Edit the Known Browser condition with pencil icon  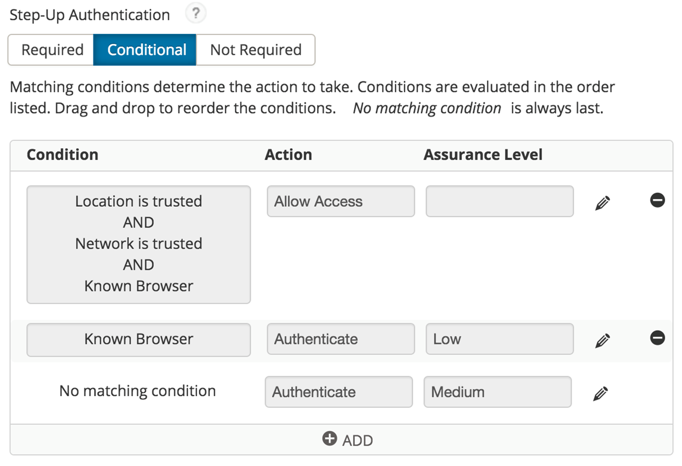click(602, 340)
